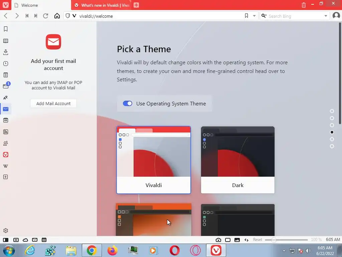342x257 pixels.
Task: Click the Fast Forward navigation button
Action: 36,16
